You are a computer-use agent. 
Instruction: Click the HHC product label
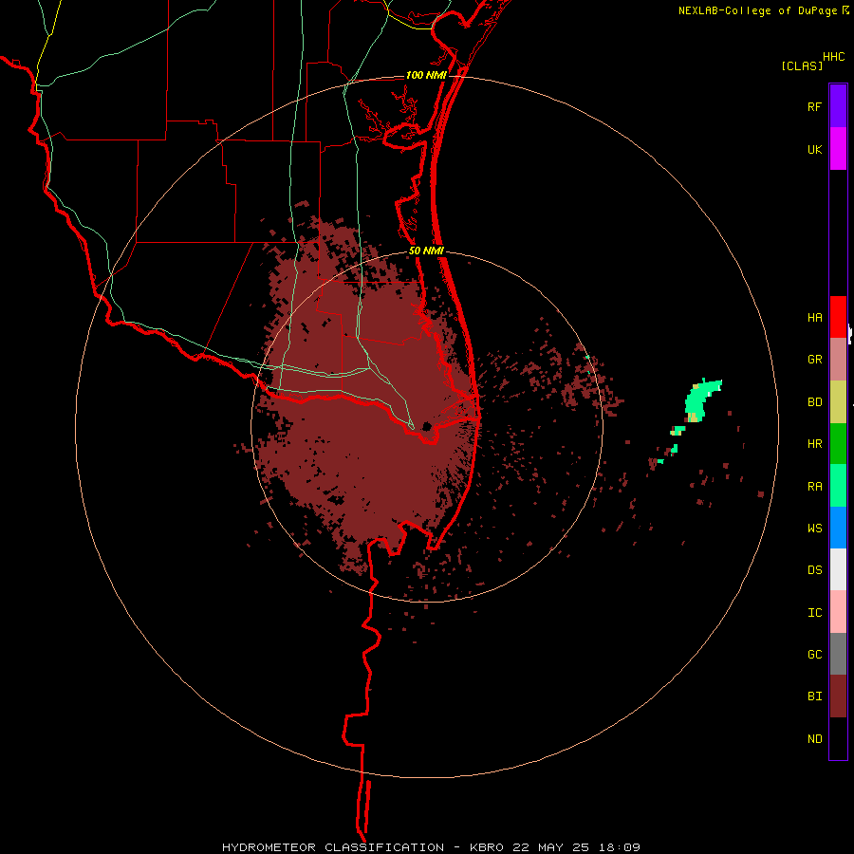coord(833,57)
